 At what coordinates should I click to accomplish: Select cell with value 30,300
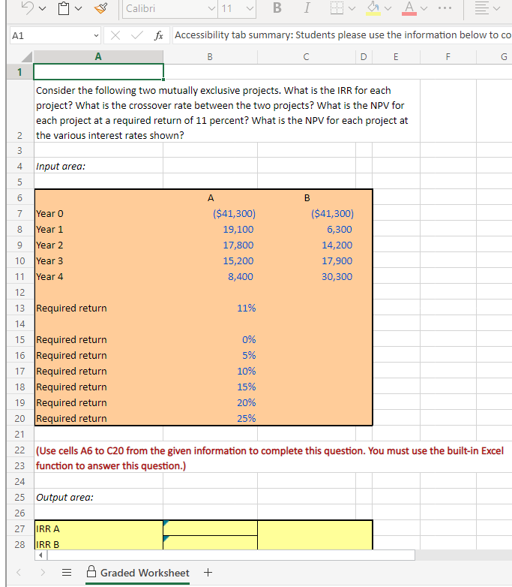click(x=307, y=276)
